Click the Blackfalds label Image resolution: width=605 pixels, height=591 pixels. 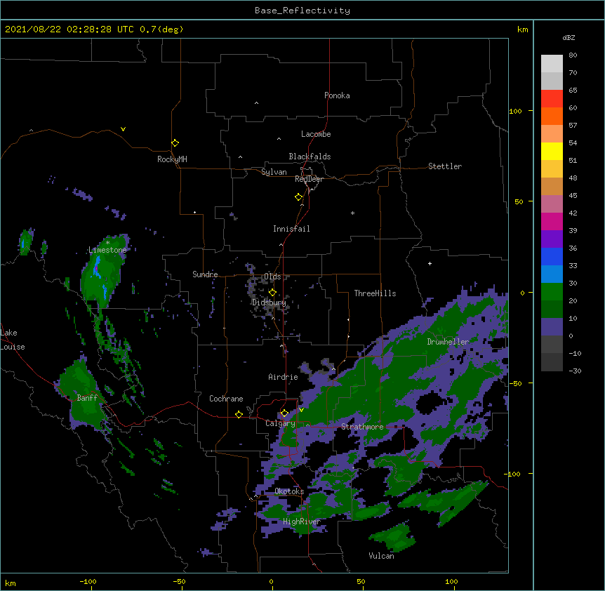point(310,157)
